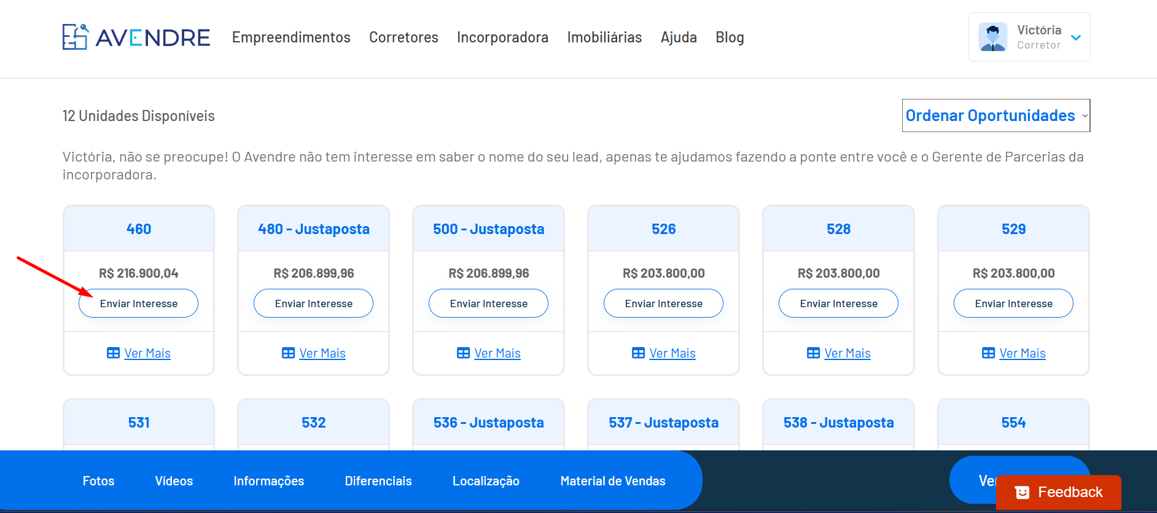Open Incorporadora navigation item
1157x513 pixels.
coord(502,37)
